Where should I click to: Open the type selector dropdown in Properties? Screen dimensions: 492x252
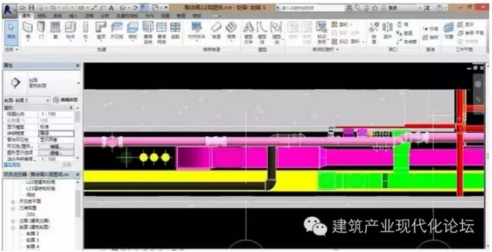[x=78, y=83]
